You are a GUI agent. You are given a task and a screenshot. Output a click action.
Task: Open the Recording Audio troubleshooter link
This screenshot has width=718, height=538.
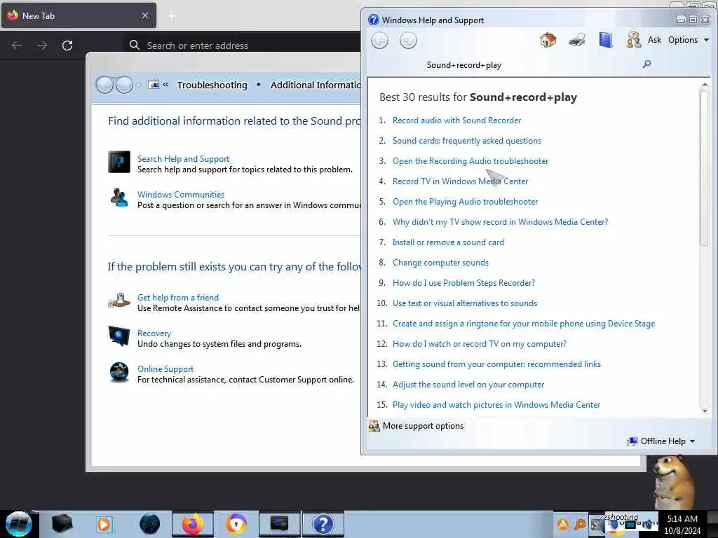click(470, 161)
